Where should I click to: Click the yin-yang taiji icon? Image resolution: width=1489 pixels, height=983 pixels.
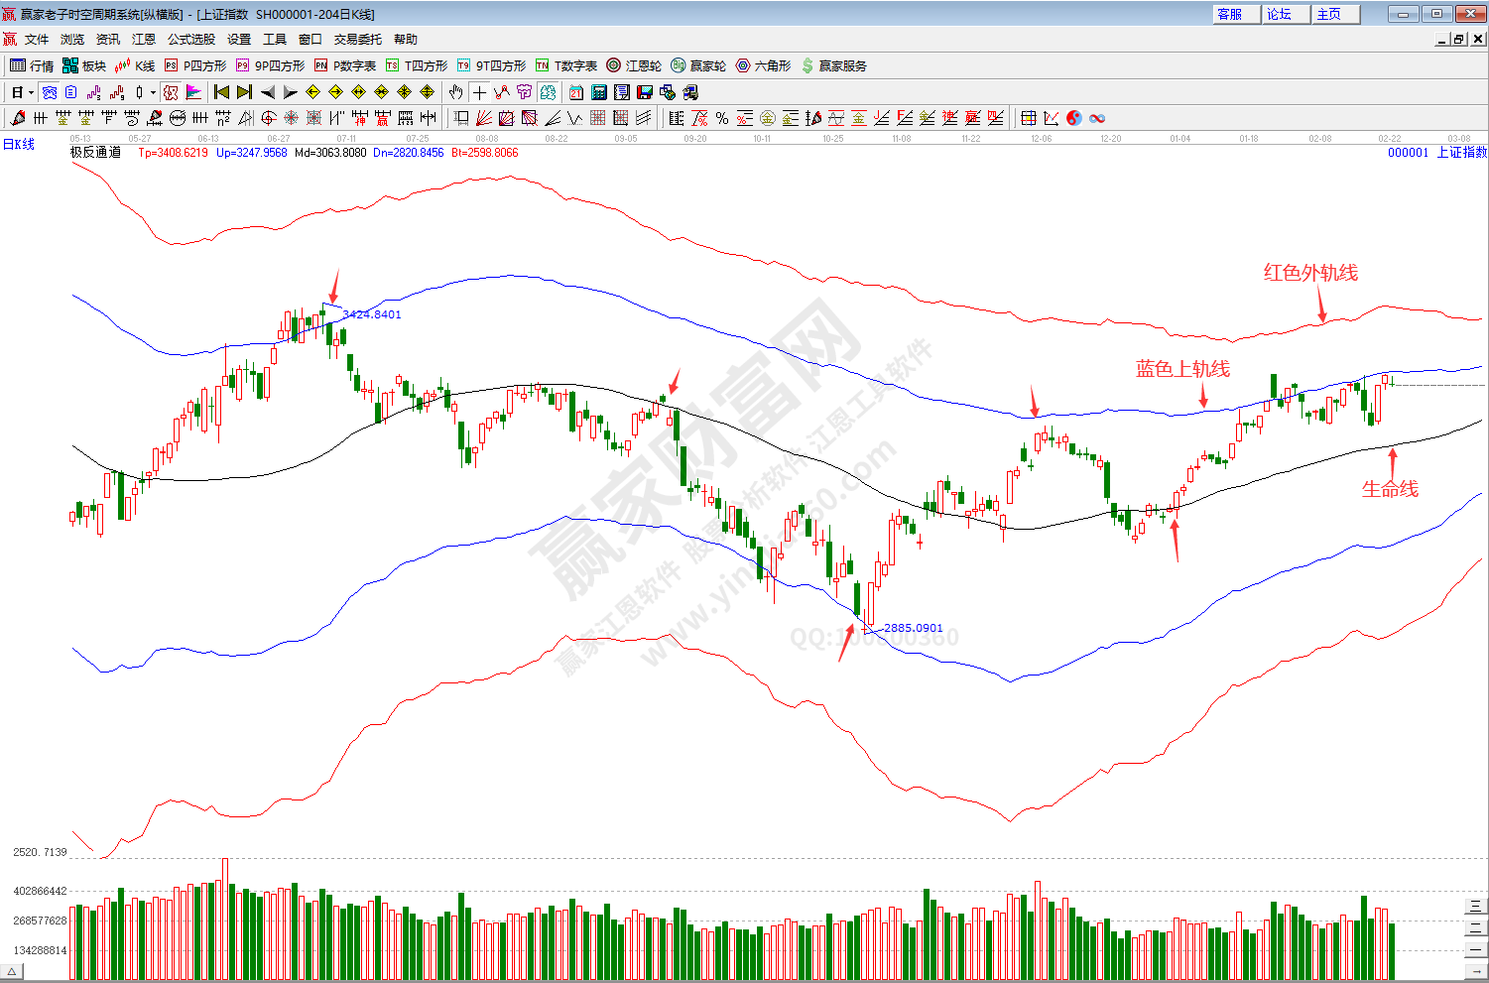tap(1074, 118)
